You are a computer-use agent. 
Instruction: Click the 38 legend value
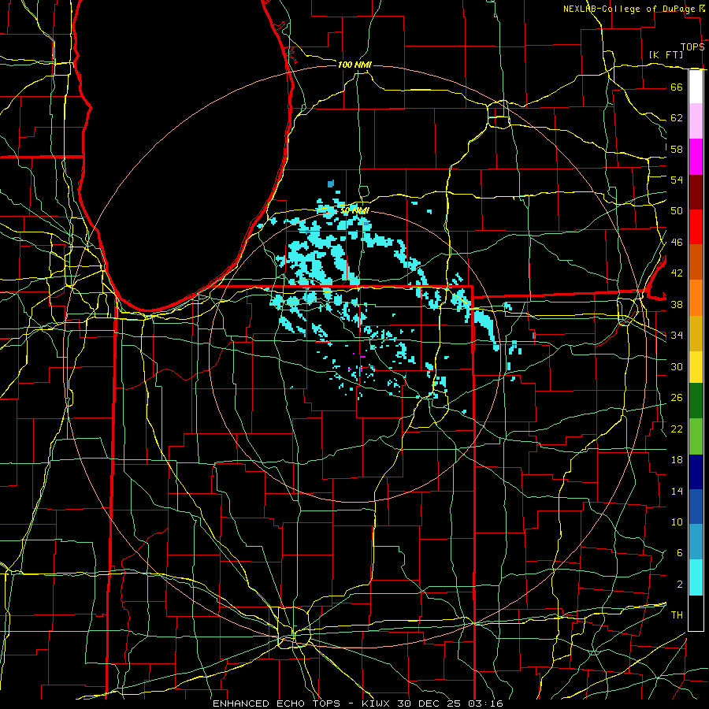(677, 304)
